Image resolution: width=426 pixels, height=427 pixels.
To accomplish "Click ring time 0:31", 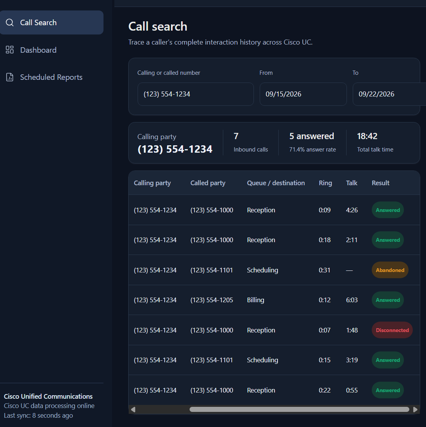I will point(324,270).
